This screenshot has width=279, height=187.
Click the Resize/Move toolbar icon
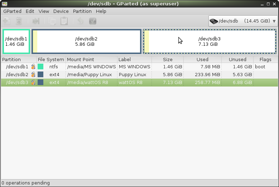coord(36,21)
